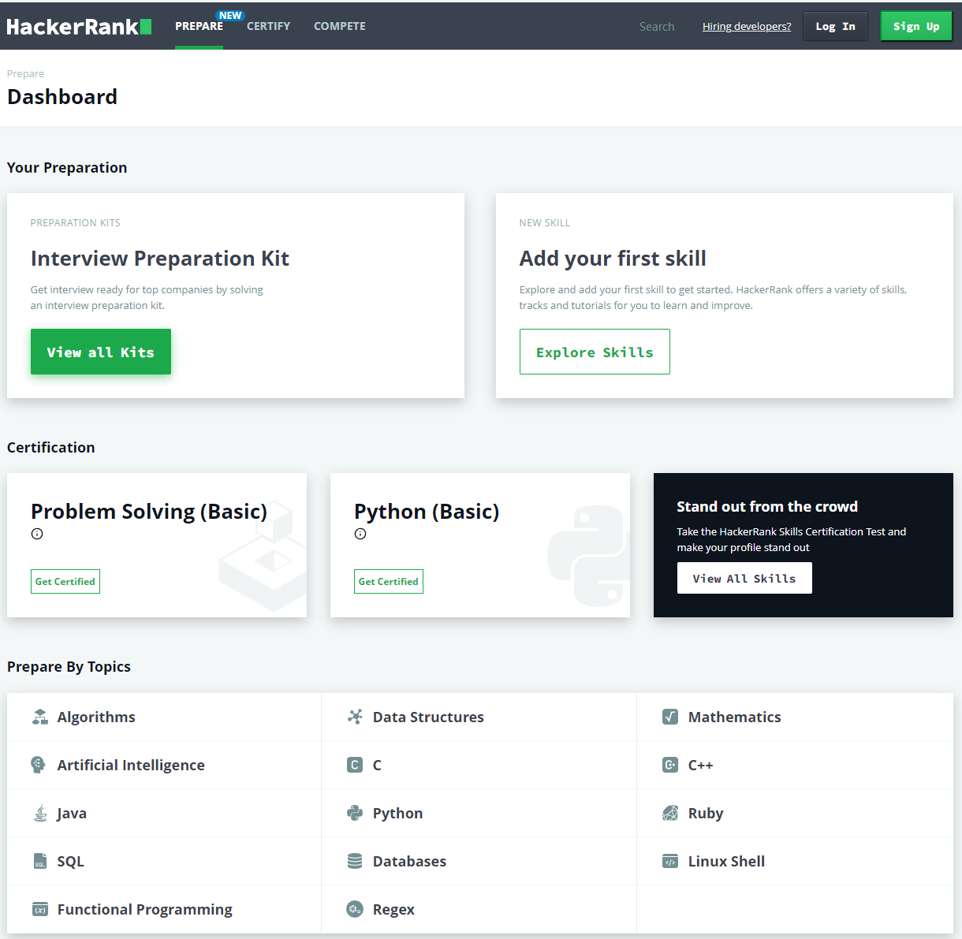Click the View All Skills button
The image size is (962, 939).
click(x=744, y=578)
